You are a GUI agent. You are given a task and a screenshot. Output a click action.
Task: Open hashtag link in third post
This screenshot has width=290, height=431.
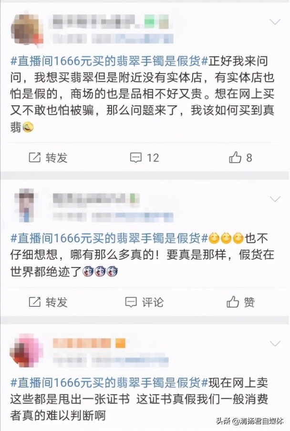(x=109, y=383)
